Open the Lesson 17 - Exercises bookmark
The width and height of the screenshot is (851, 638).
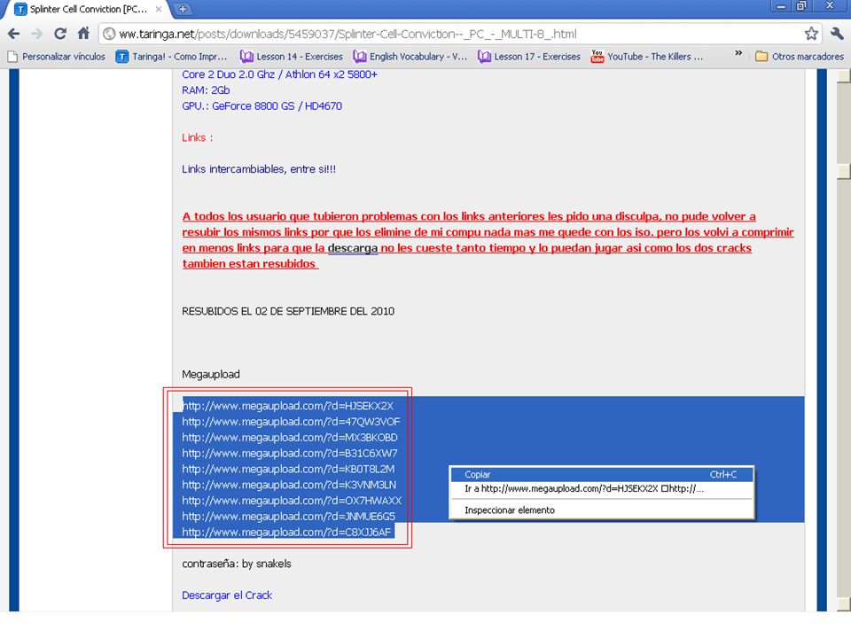[x=529, y=57]
